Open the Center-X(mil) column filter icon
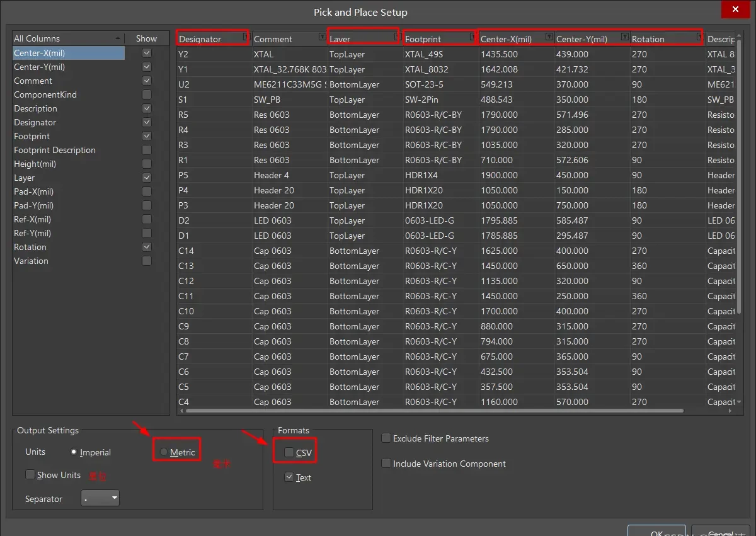The width and height of the screenshot is (756, 536). [549, 37]
